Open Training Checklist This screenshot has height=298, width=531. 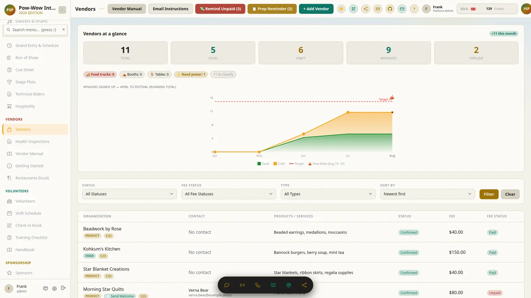pos(35,238)
